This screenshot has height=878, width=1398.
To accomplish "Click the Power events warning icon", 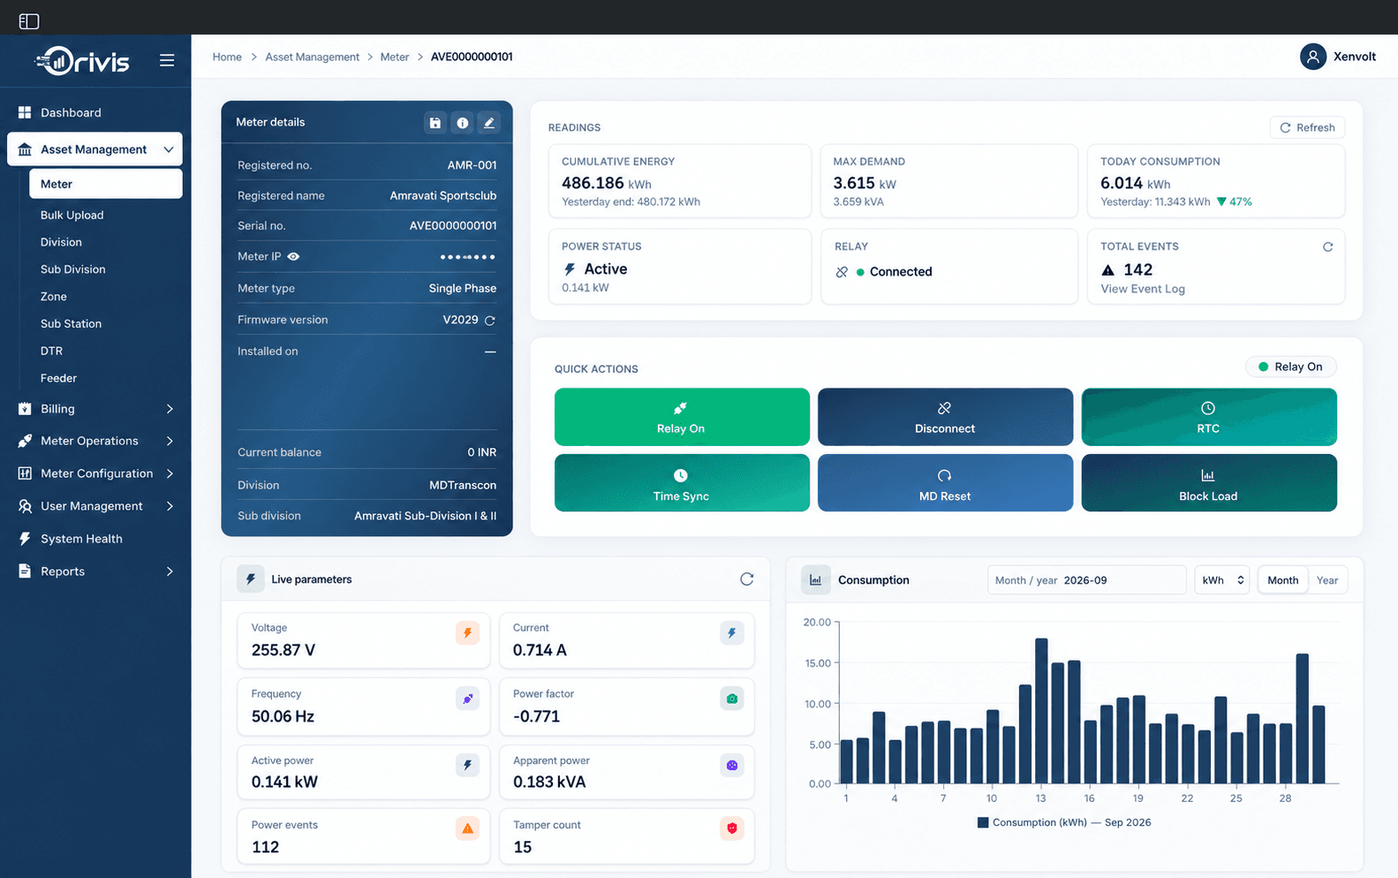I will [467, 829].
